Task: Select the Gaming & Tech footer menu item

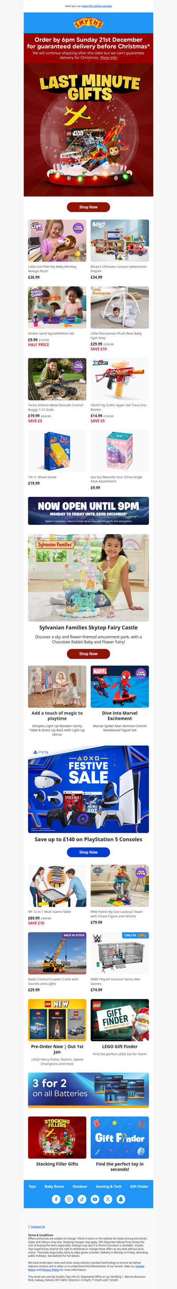Action: tap(109, 1186)
